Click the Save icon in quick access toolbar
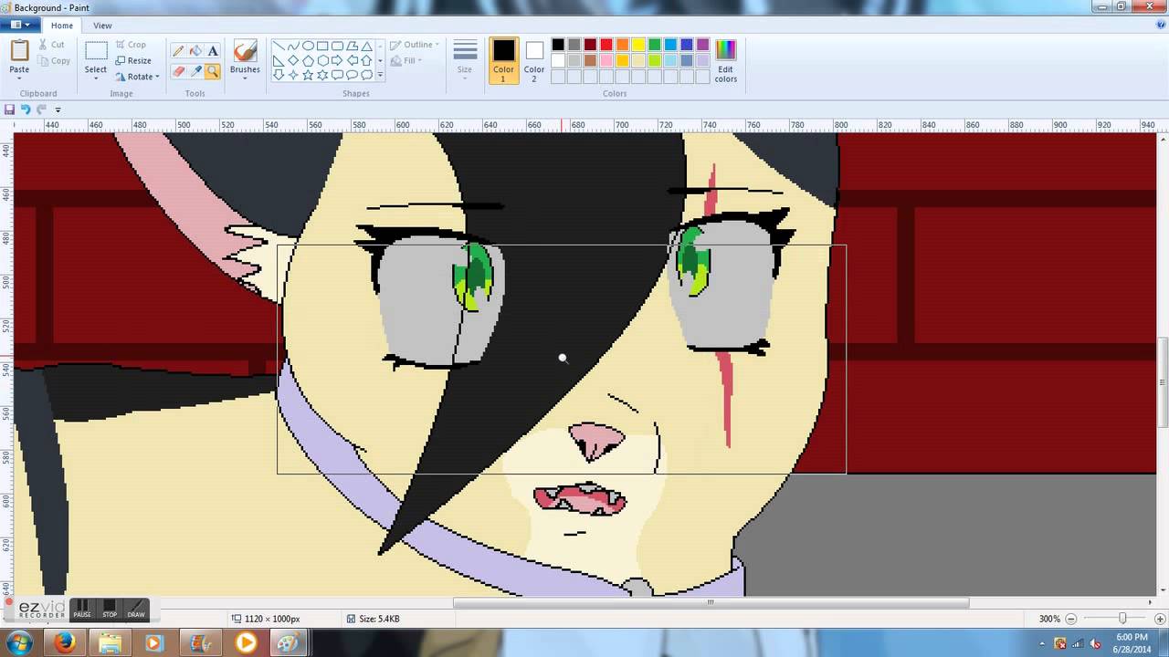The height and width of the screenshot is (657, 1169). [9, 109]
